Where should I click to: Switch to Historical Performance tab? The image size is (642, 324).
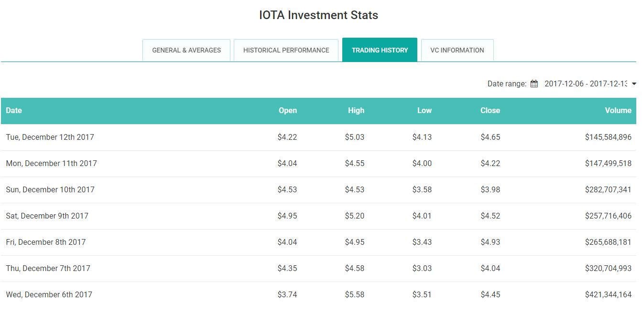(286, 50)
